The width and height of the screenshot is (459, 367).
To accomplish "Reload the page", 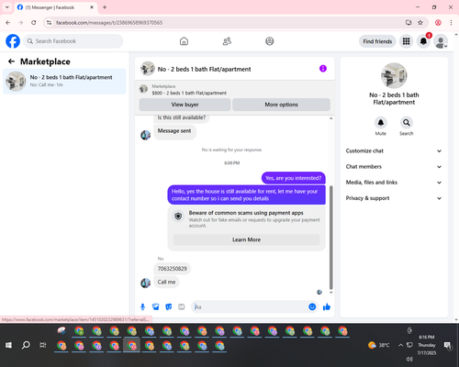I will [34, 23].
